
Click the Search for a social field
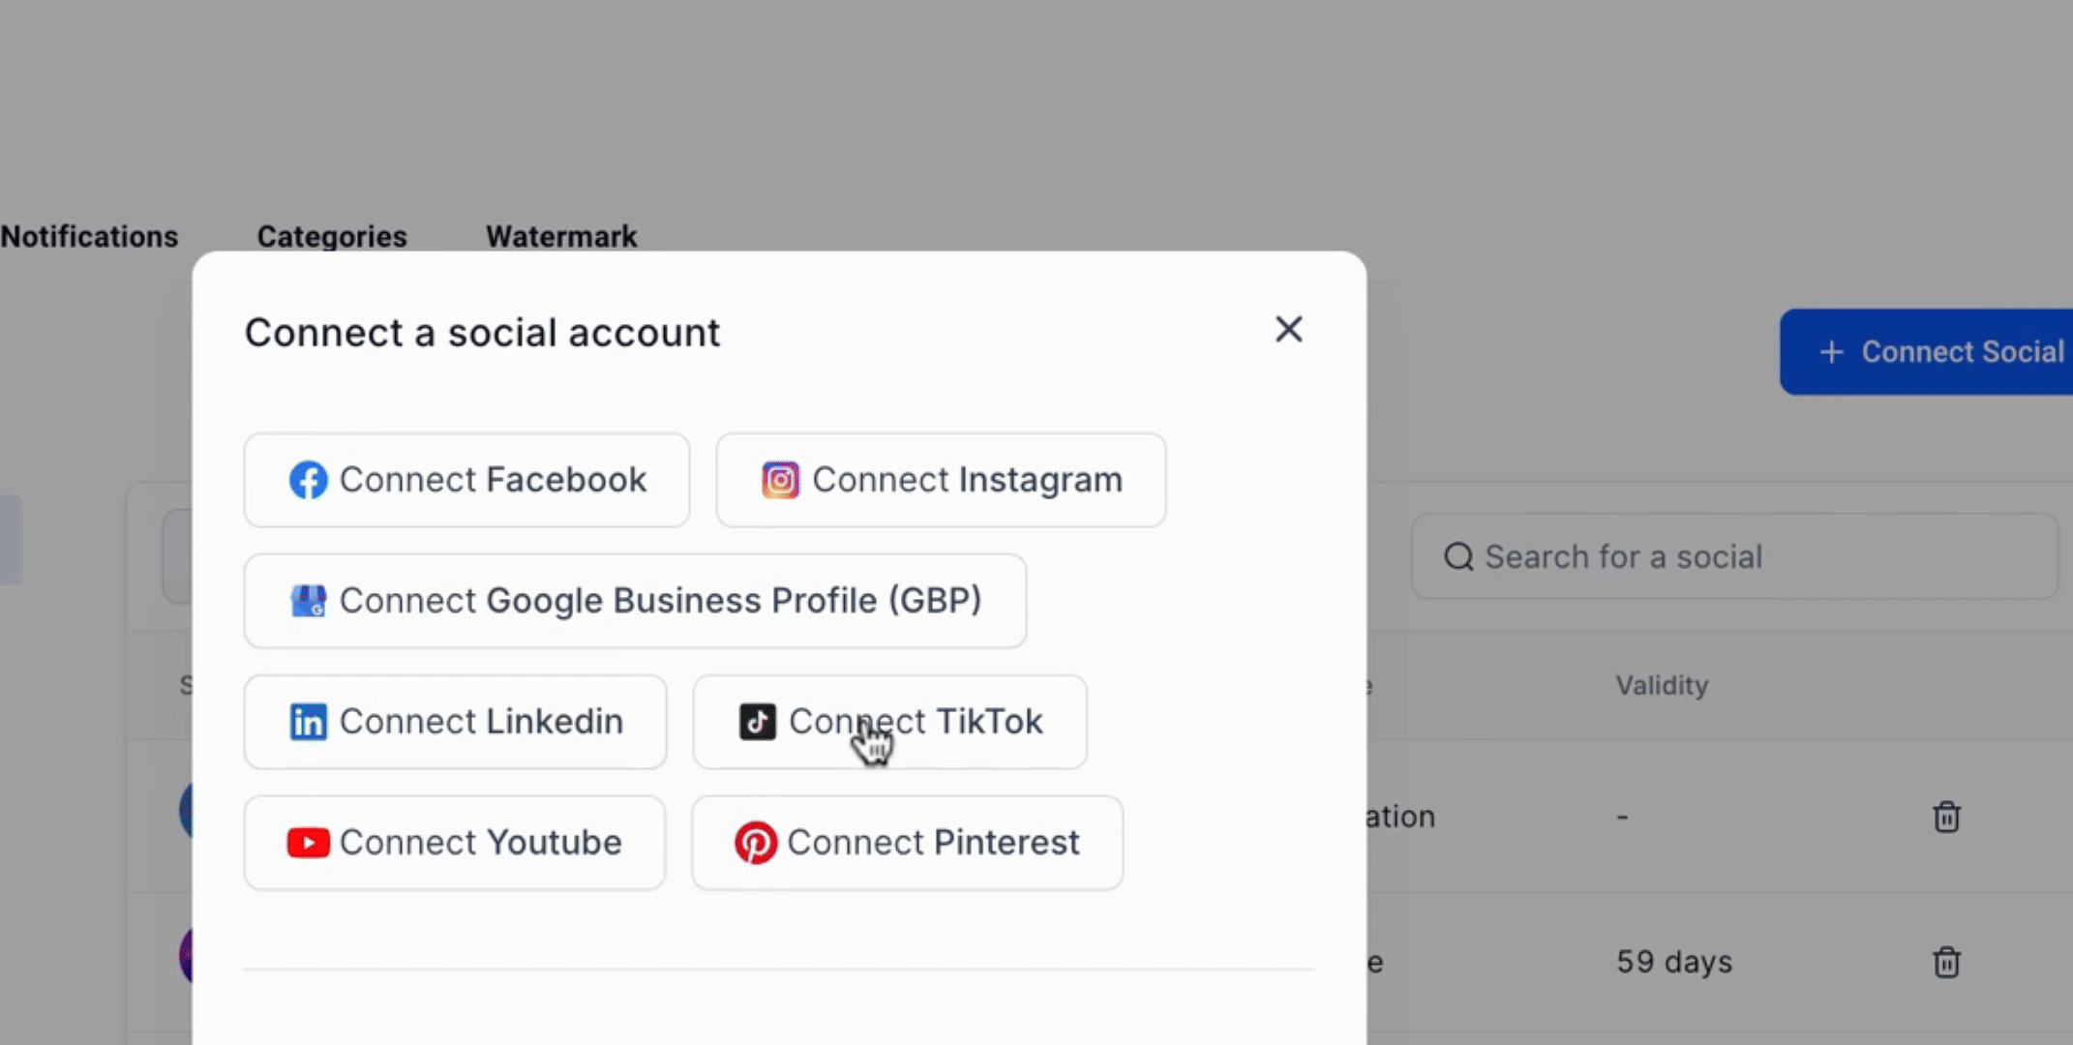click(1734, 556)
